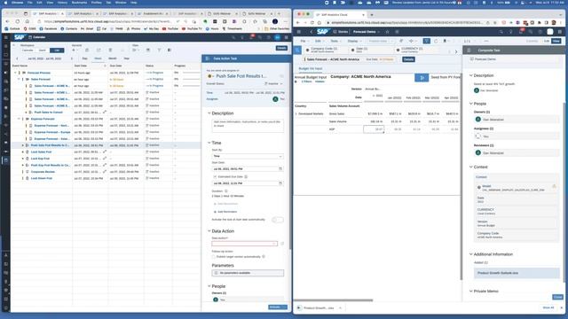Click the add (+) toolbar icon in Calendar
Viewport: 568px width, 319px height.
pyautogui.click(x=74, y=51)
